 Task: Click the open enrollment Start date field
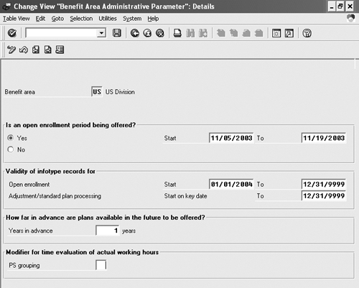click(231, 138)
